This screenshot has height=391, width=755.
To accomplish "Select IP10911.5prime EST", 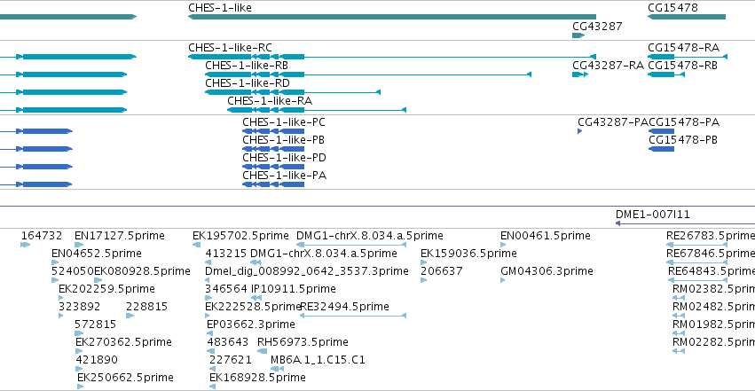I will point(256,298).
